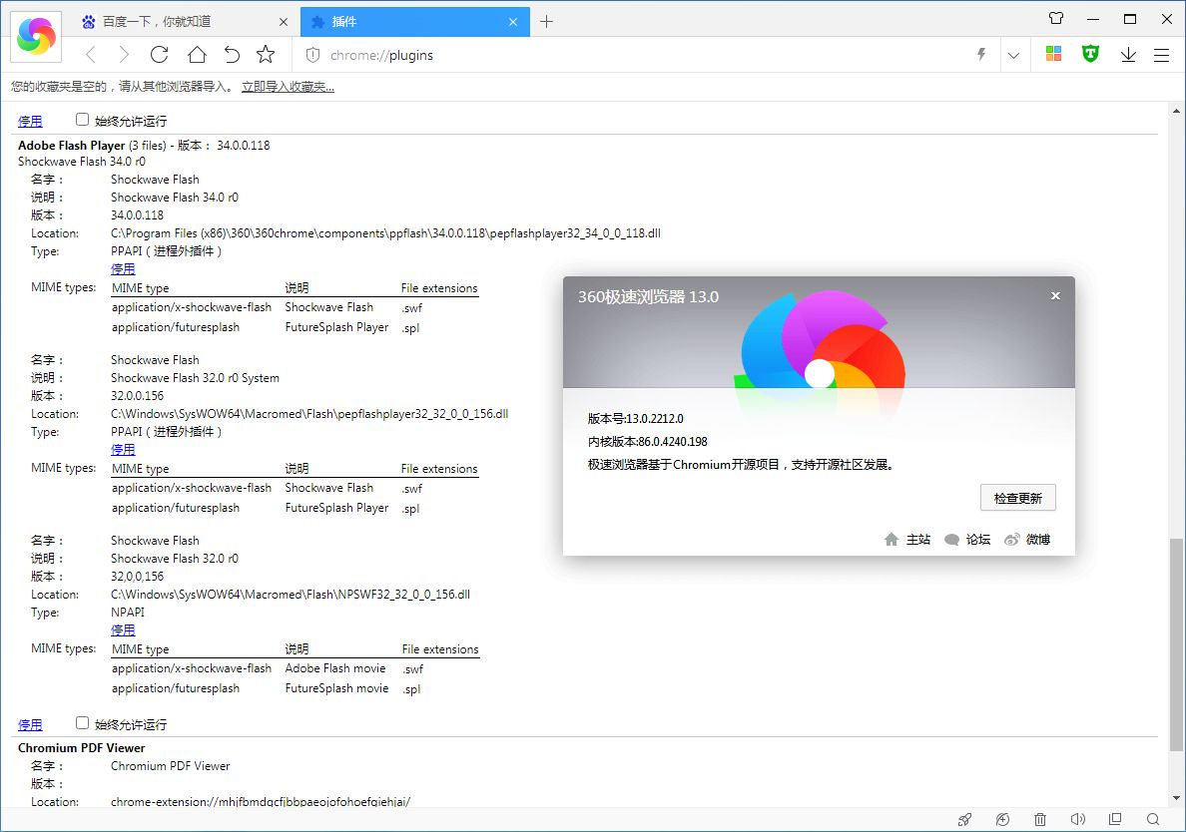Bookmark this page with the star
Screen dimensions: 1186x832
pyautogui.click(x=266, y=55)
